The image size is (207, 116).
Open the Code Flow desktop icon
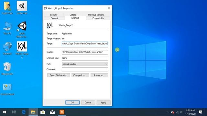click(x=7, y=7)
